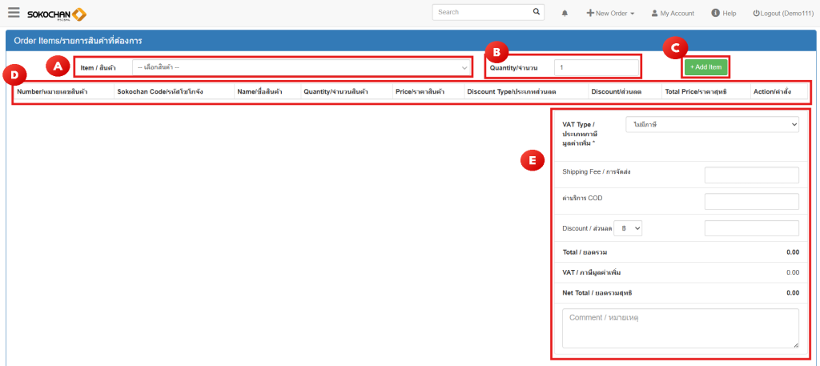Click the search magnifier icon

pyautogui.click(x=537, y=12)
